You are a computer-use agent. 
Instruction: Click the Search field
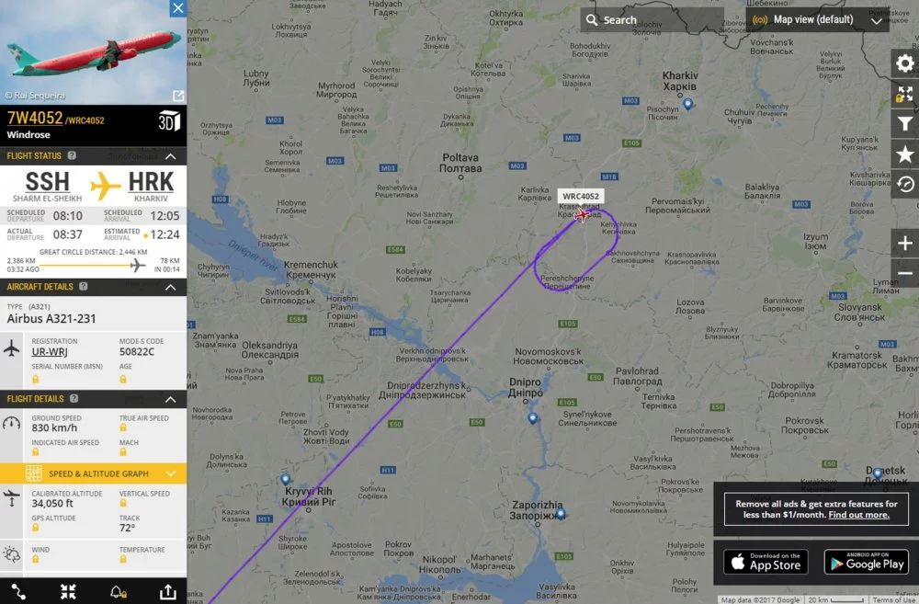[x=652, y=20]
